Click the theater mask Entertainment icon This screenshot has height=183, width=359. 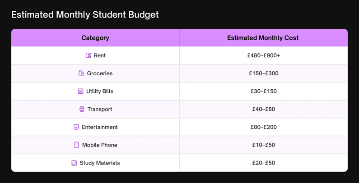click(76, 127)
